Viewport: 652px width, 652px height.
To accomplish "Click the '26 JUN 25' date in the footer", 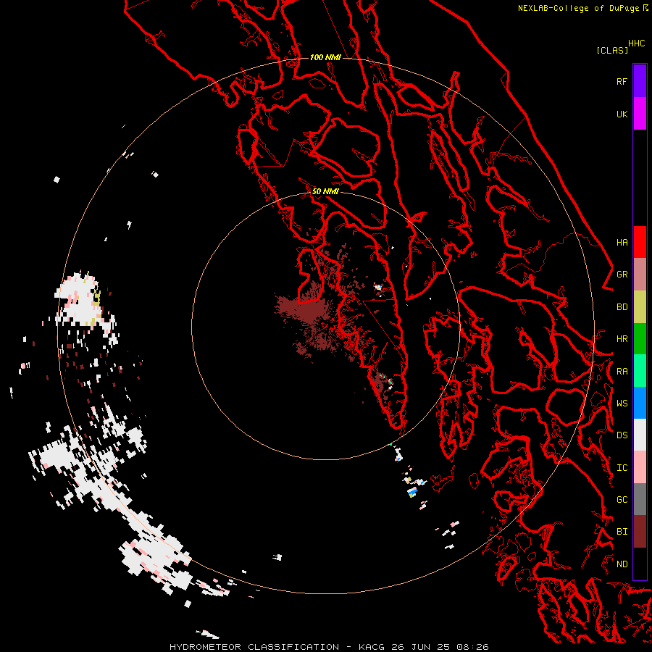I will pos(420,647).
